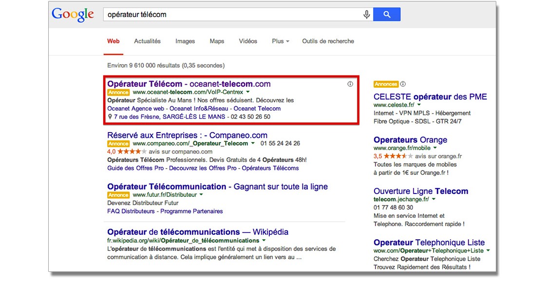The width and height of the screenshot is (546, 307).
Task: Open dropdown arrow after www.futur.fr/Distributeur
Action: [201, 194]
